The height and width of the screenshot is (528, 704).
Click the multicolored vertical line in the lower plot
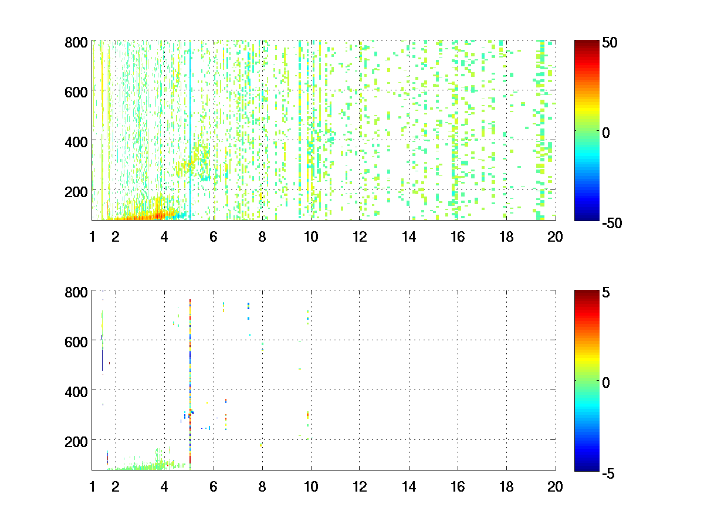190,384
